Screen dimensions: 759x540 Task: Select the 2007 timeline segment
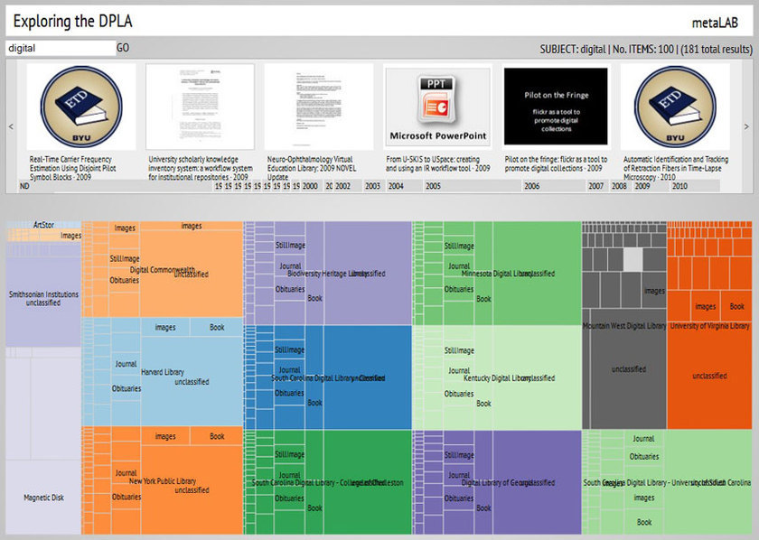[597, 186]
